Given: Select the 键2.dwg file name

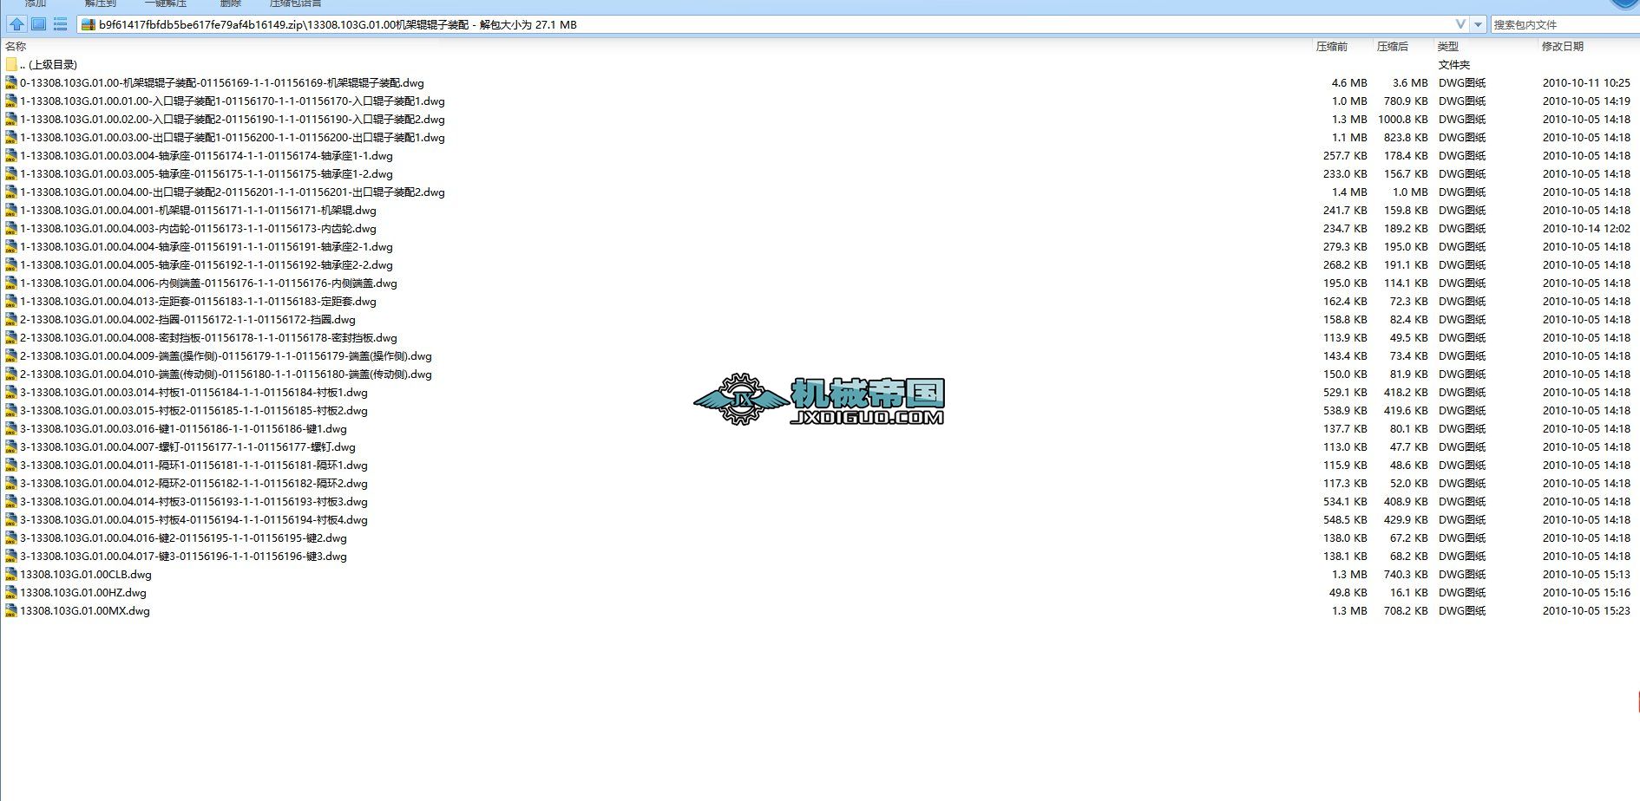Looking at the screenshot, I should (x=183, y=538).
